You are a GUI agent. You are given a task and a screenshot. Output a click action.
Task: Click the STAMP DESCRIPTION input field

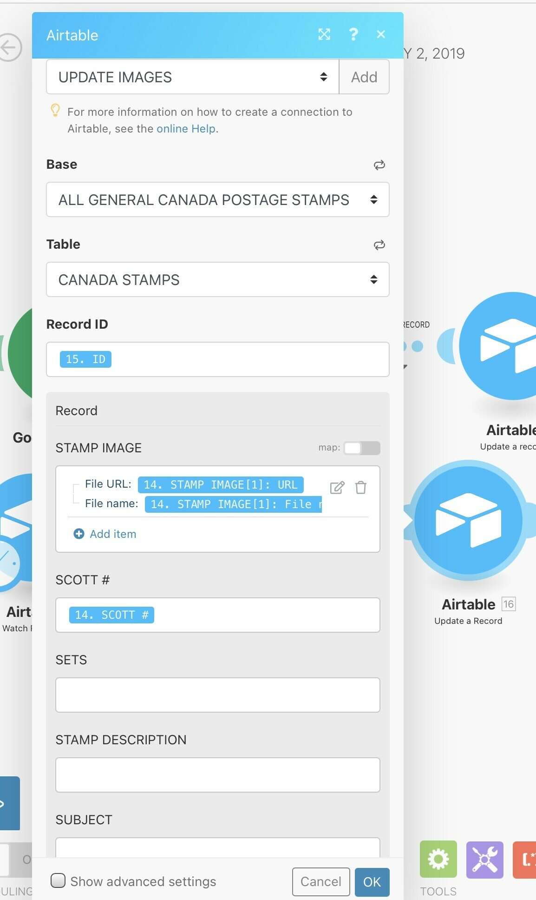coord(218,775)
